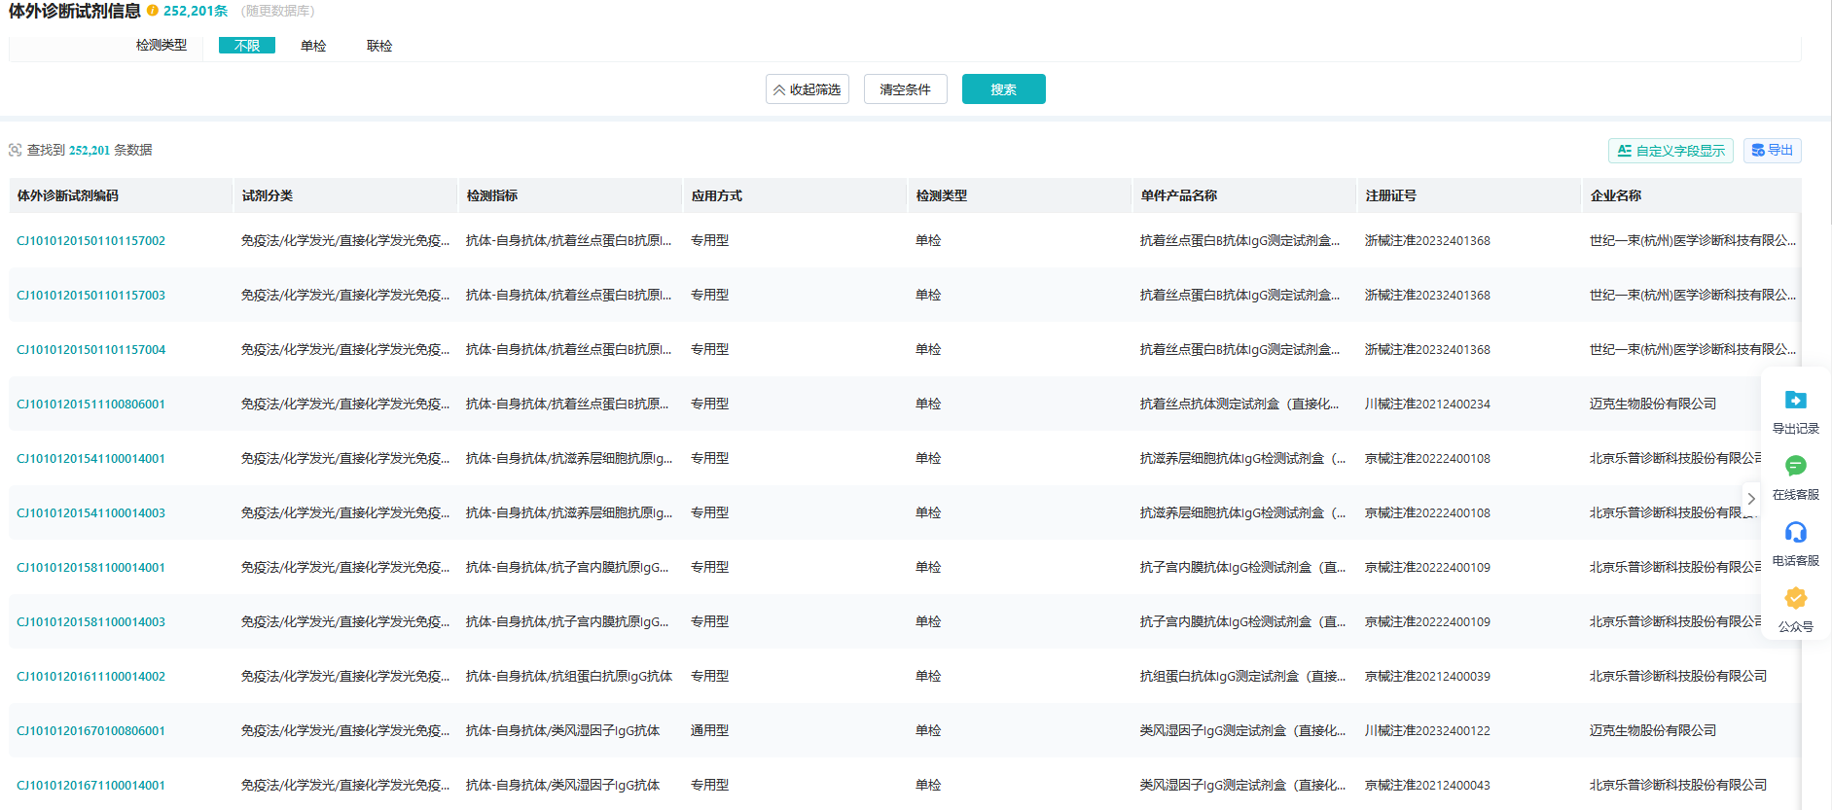Open code CJ10101201670100806001
Image resolution: width=1832 pixels, height=810 pixels.
(91, 730)
